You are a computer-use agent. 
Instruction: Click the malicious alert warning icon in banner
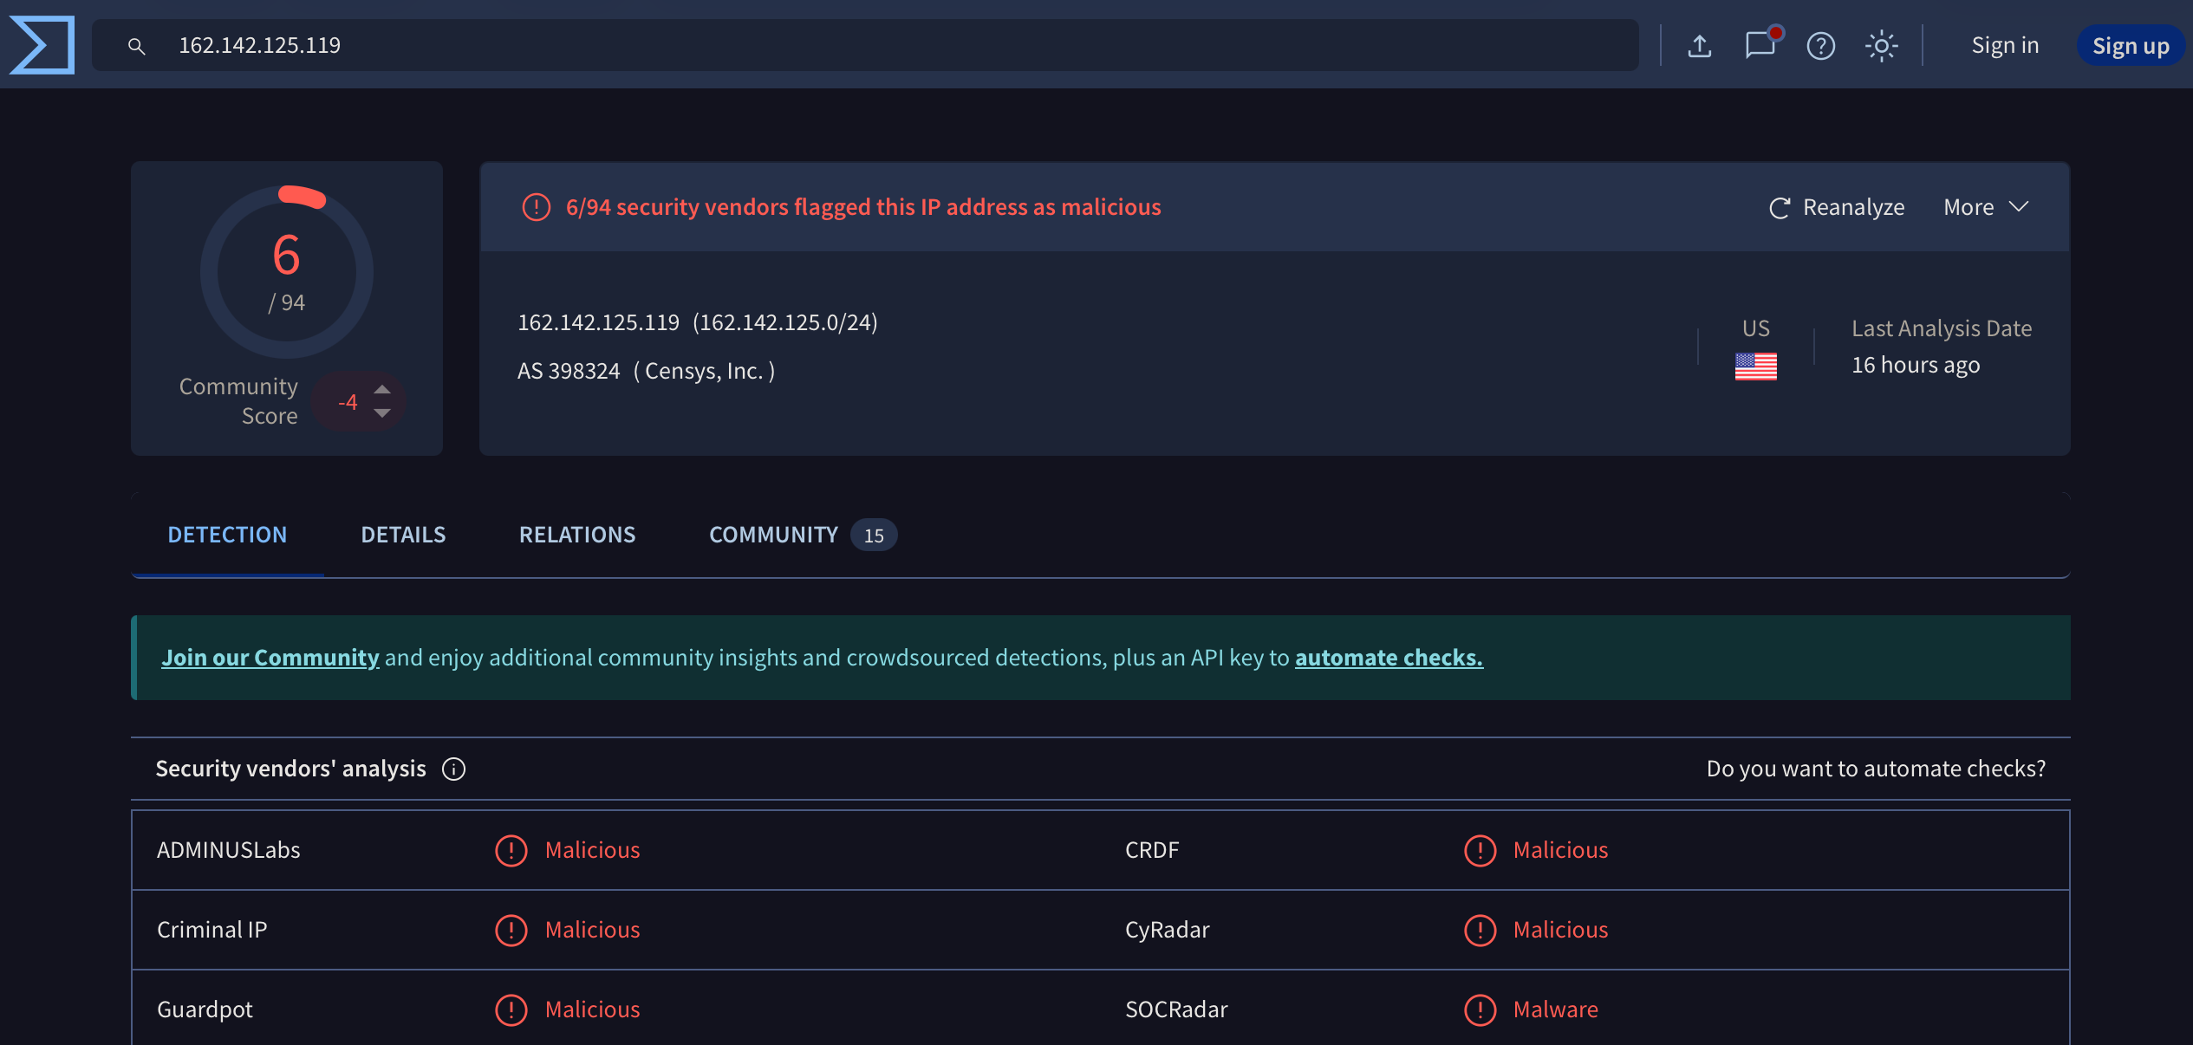(x=537, y=207)
